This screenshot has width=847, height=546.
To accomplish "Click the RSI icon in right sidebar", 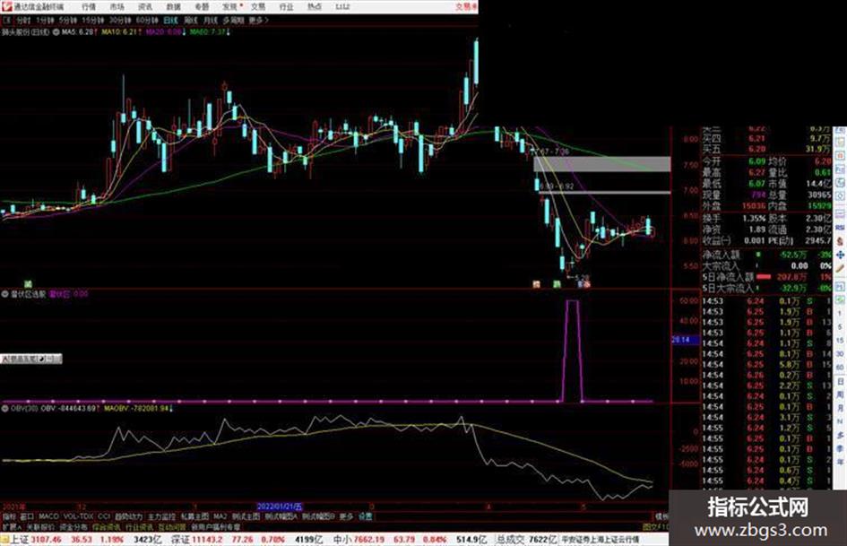I will pos(840,228).
